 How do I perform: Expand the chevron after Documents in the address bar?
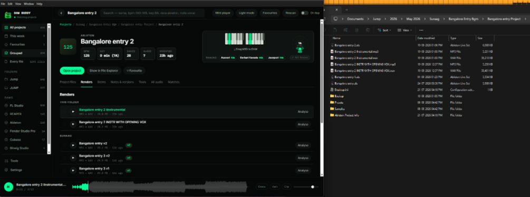(x=369, y=19)
